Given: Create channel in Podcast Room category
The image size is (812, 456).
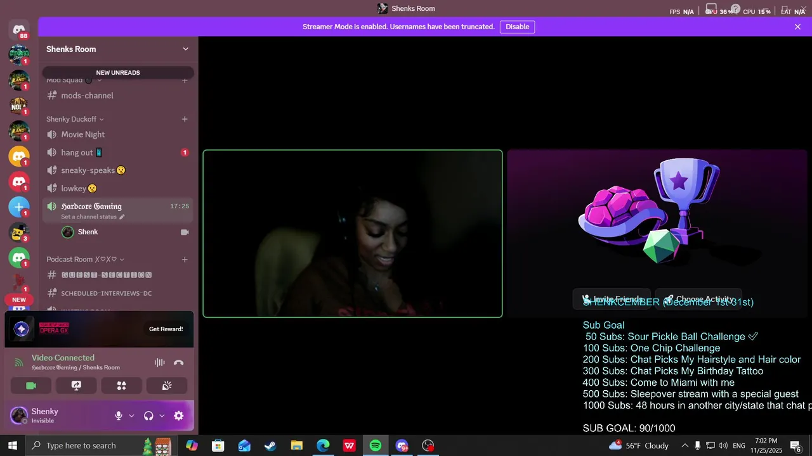Looking at the screenshot, I should [x=185, y=259].
